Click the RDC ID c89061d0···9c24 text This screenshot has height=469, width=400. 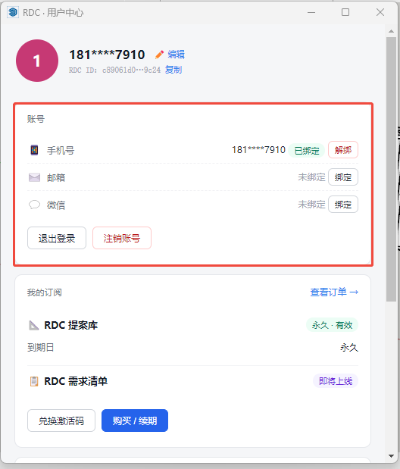[131, 70]
